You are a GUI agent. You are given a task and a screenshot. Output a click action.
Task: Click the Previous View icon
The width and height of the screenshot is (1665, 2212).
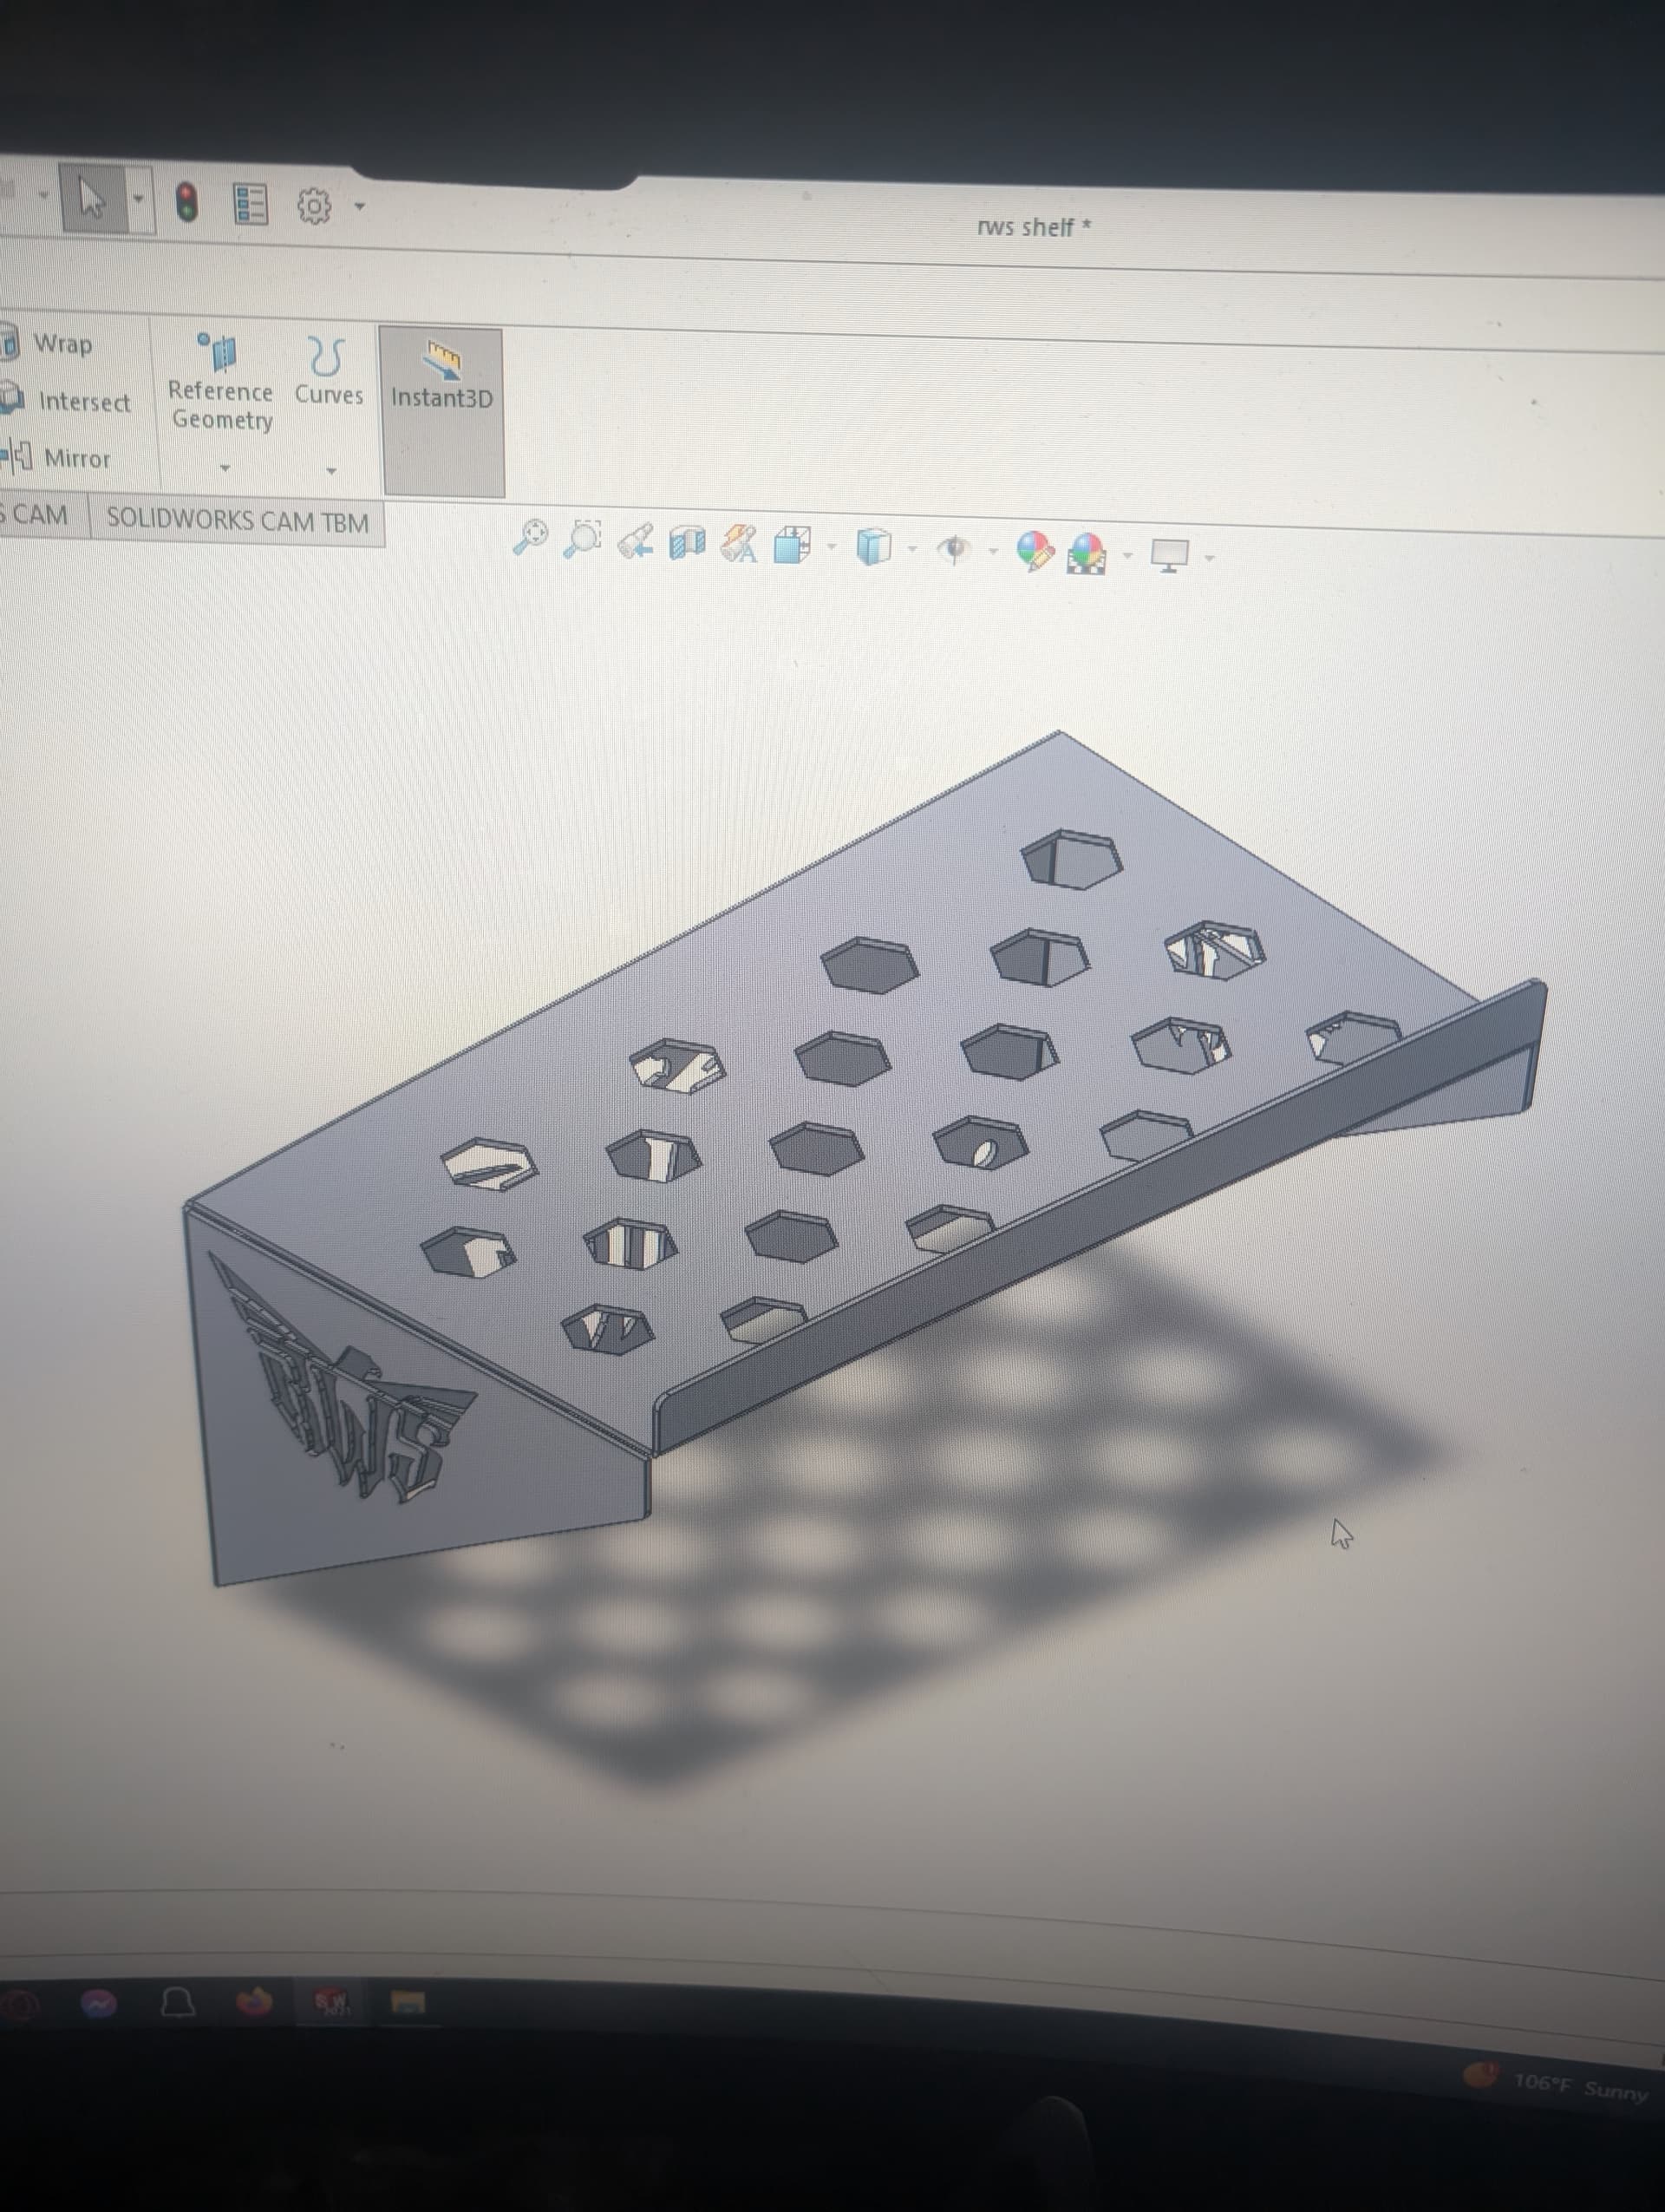(x=636, y=541)
